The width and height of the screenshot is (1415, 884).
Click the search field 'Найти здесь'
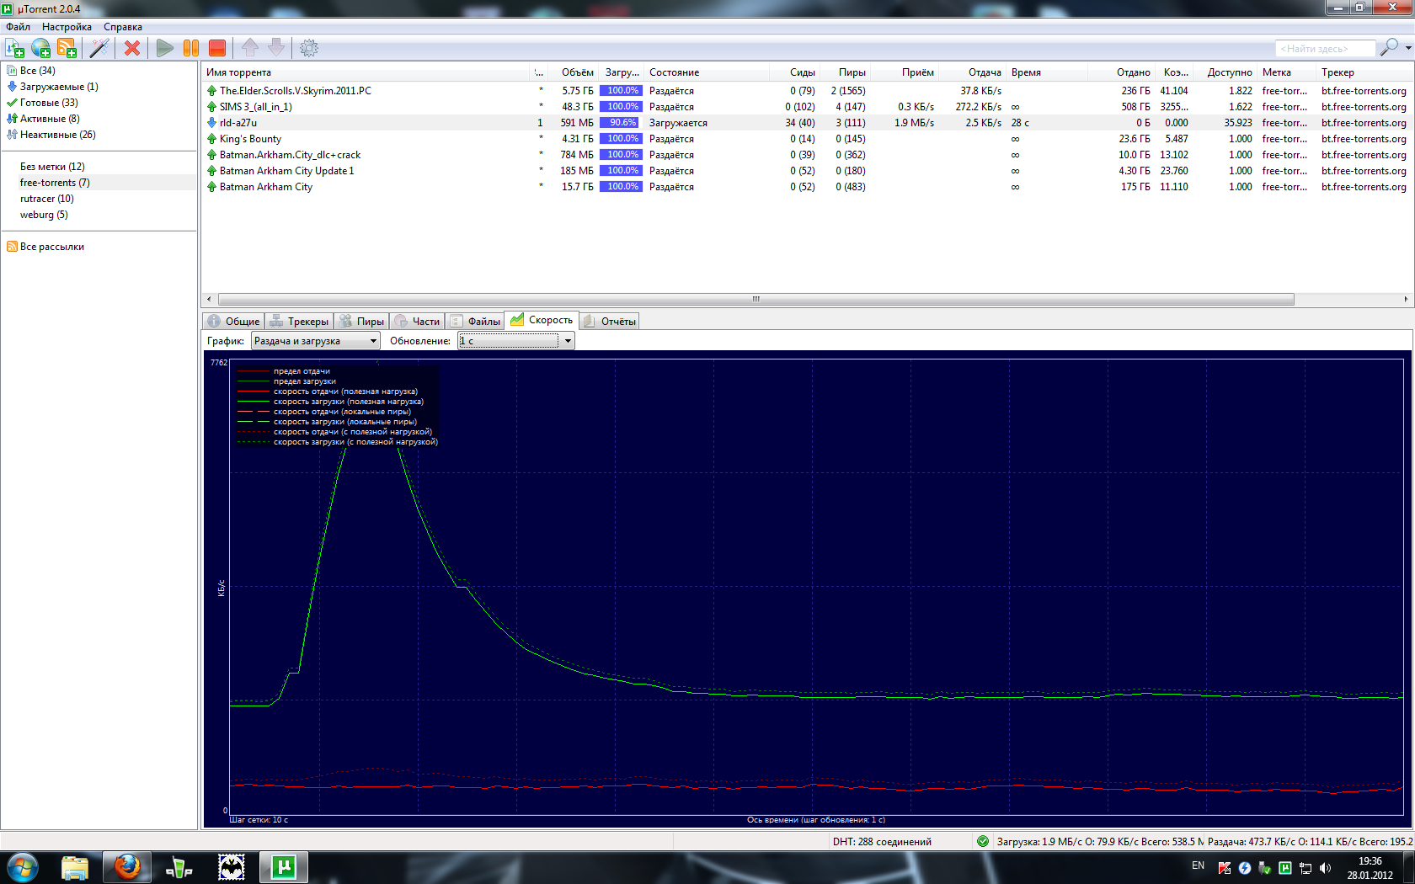coord(1325,49)
